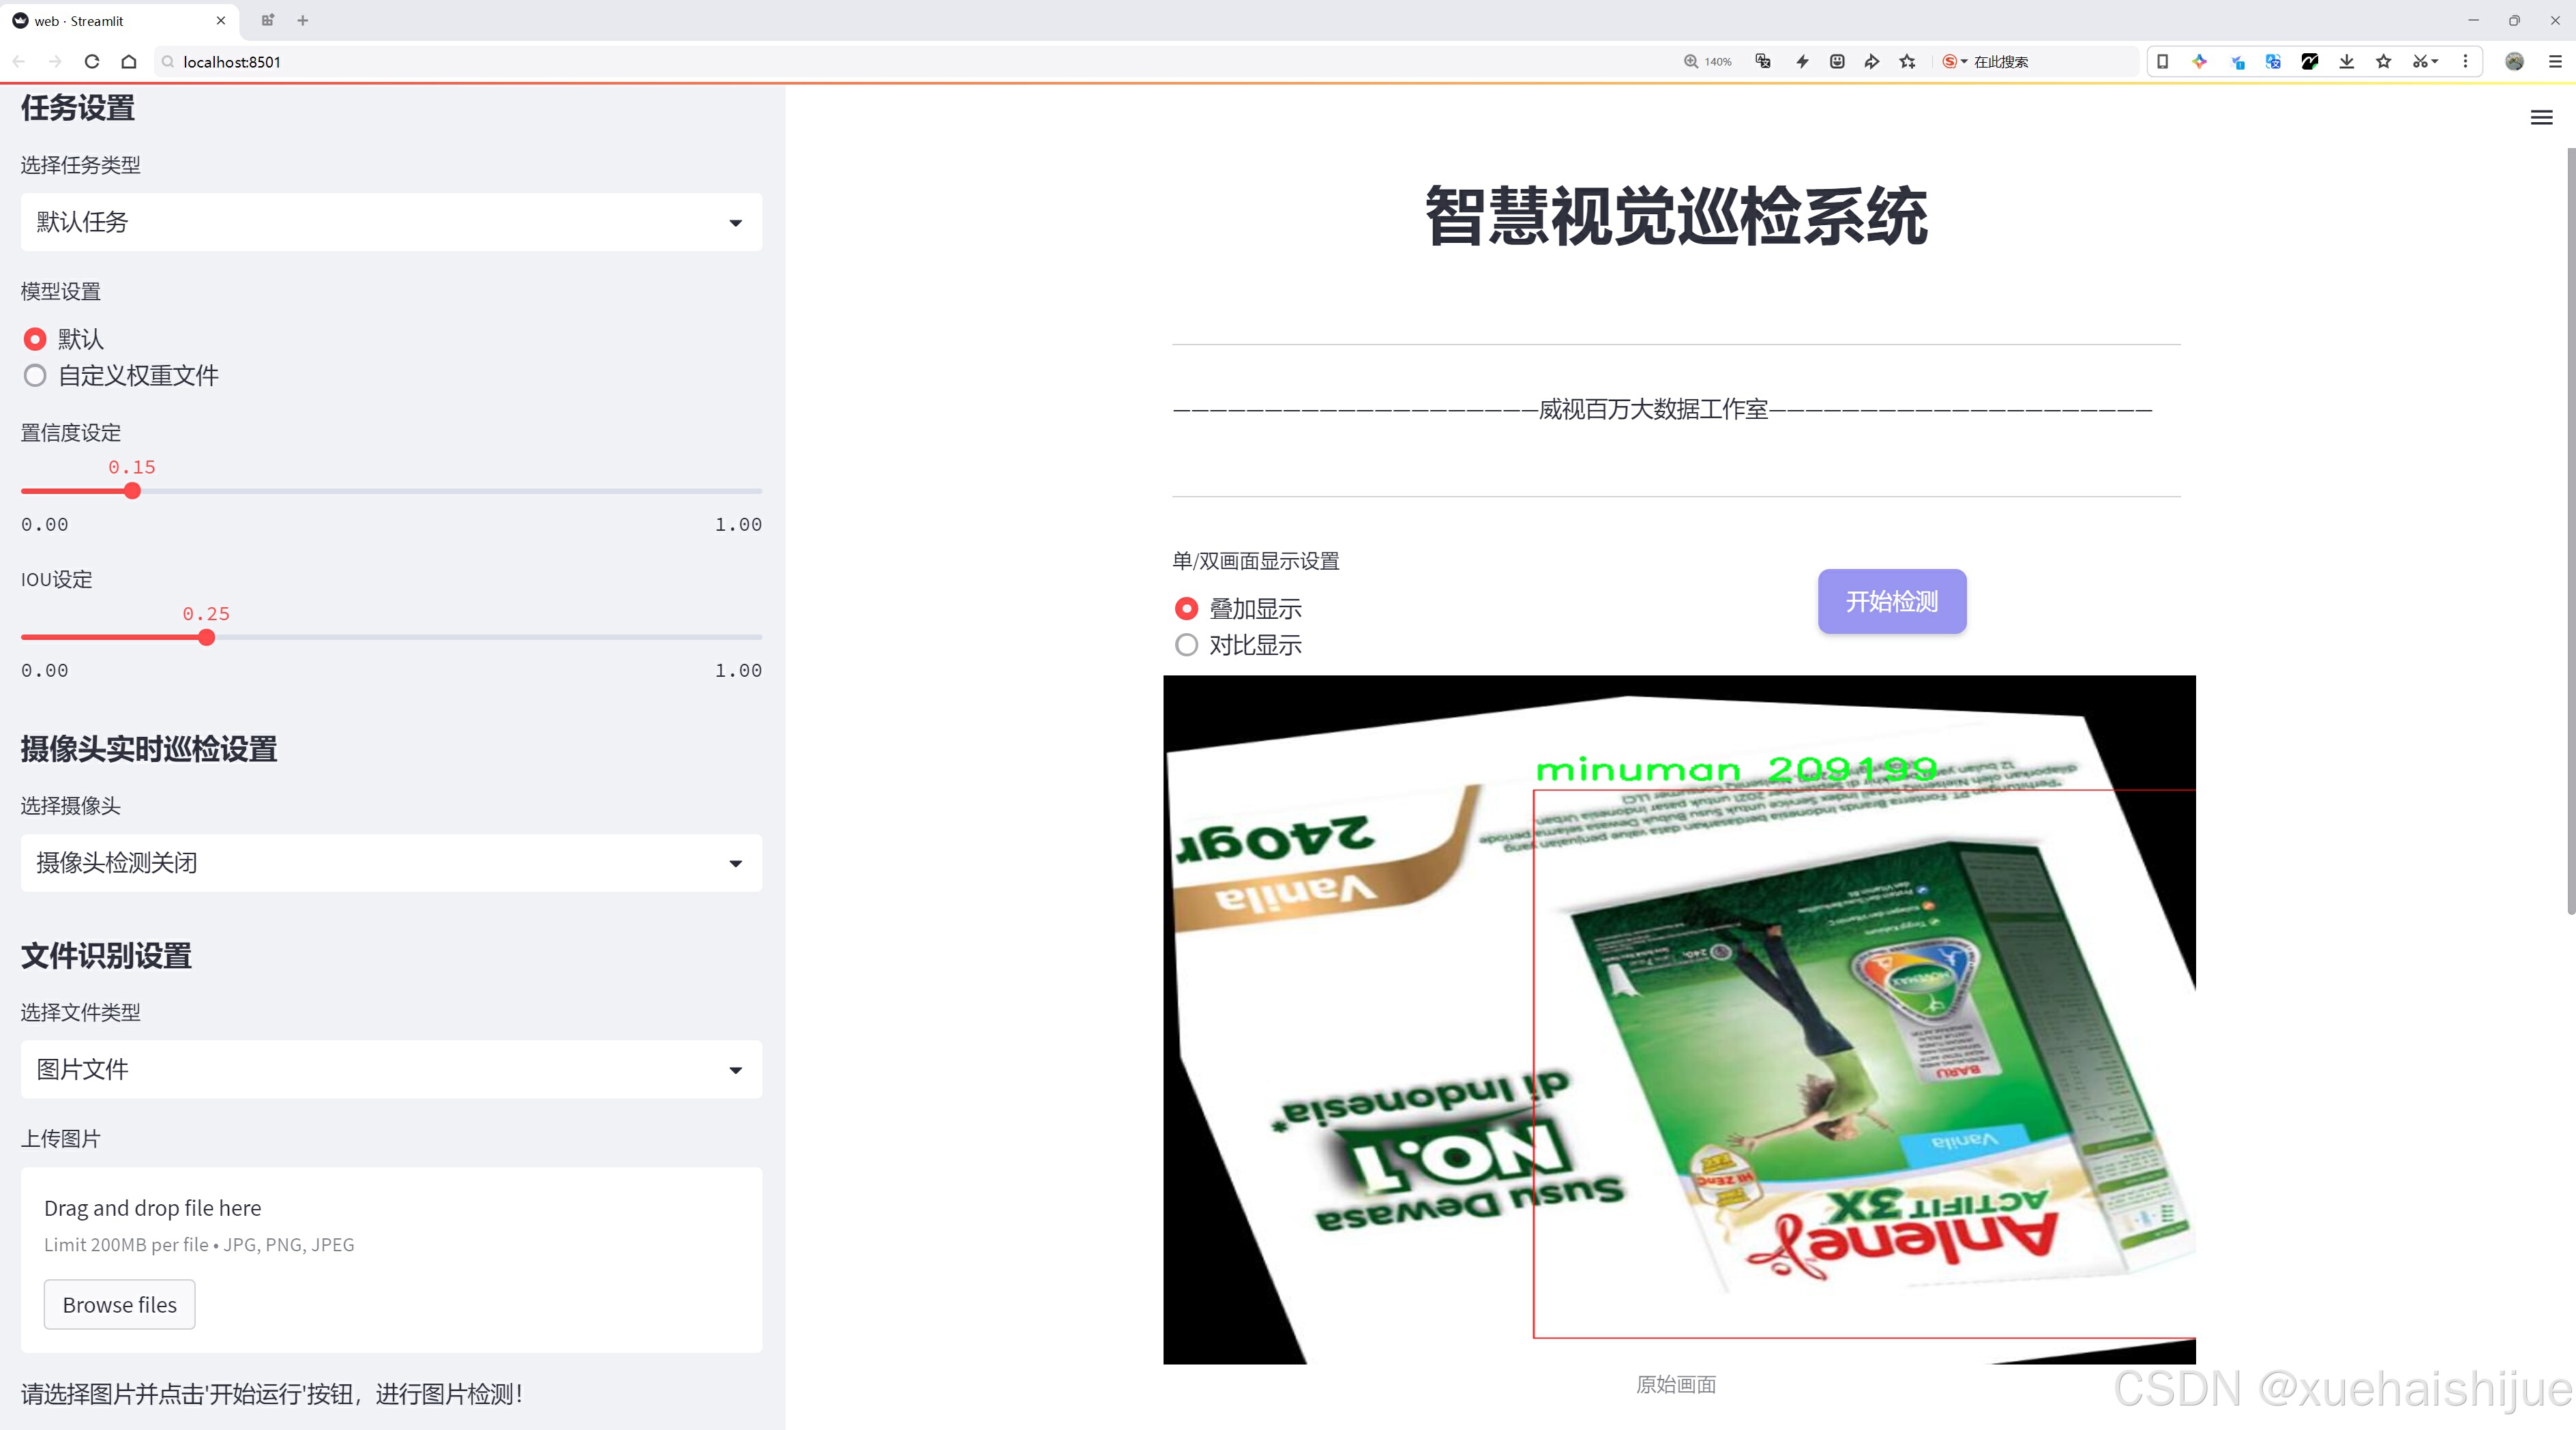Open a new browser tab with plus

coord(303,20)
